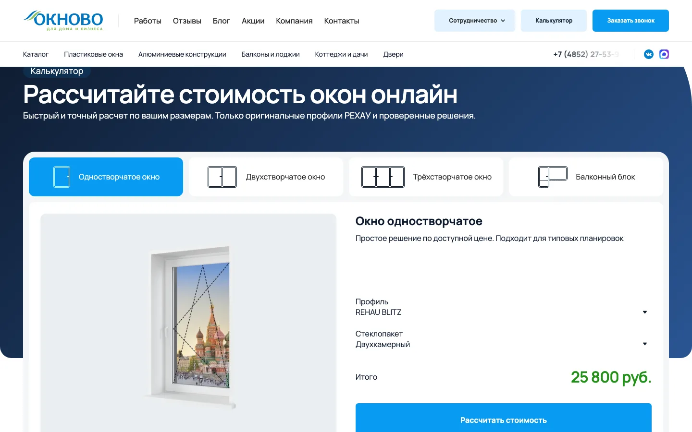Click the three-sash window icon
Viewport: 692px width, 432px height.
coord(383,177)
